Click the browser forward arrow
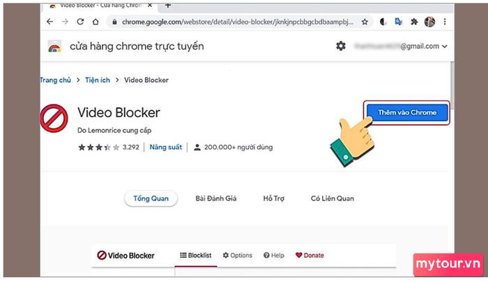 pyautogui.click(x=65, y=22)
